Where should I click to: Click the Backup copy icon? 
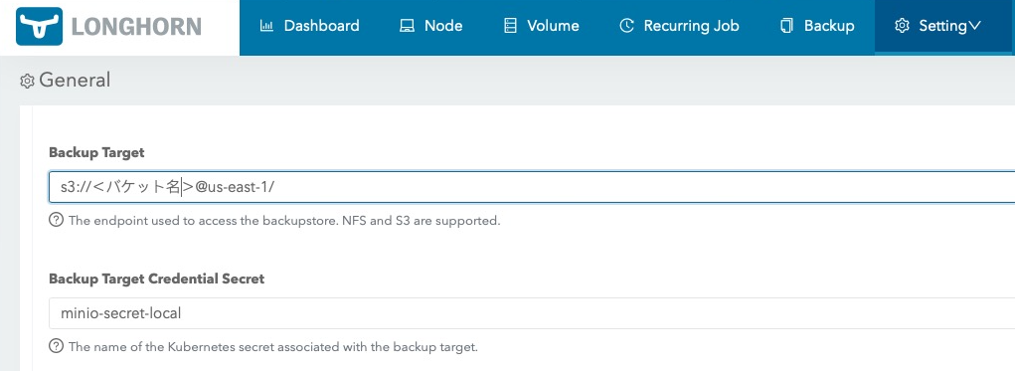[786, 26]
